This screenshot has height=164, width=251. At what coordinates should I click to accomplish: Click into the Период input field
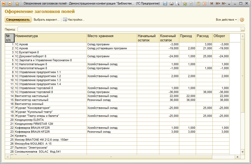pos(129,29)
